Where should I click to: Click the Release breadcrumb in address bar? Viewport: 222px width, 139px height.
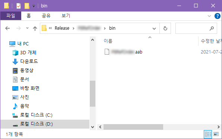(62, 28)
